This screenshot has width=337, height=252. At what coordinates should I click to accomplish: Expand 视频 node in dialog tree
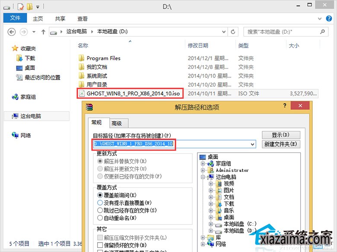[x=211, y=184]
